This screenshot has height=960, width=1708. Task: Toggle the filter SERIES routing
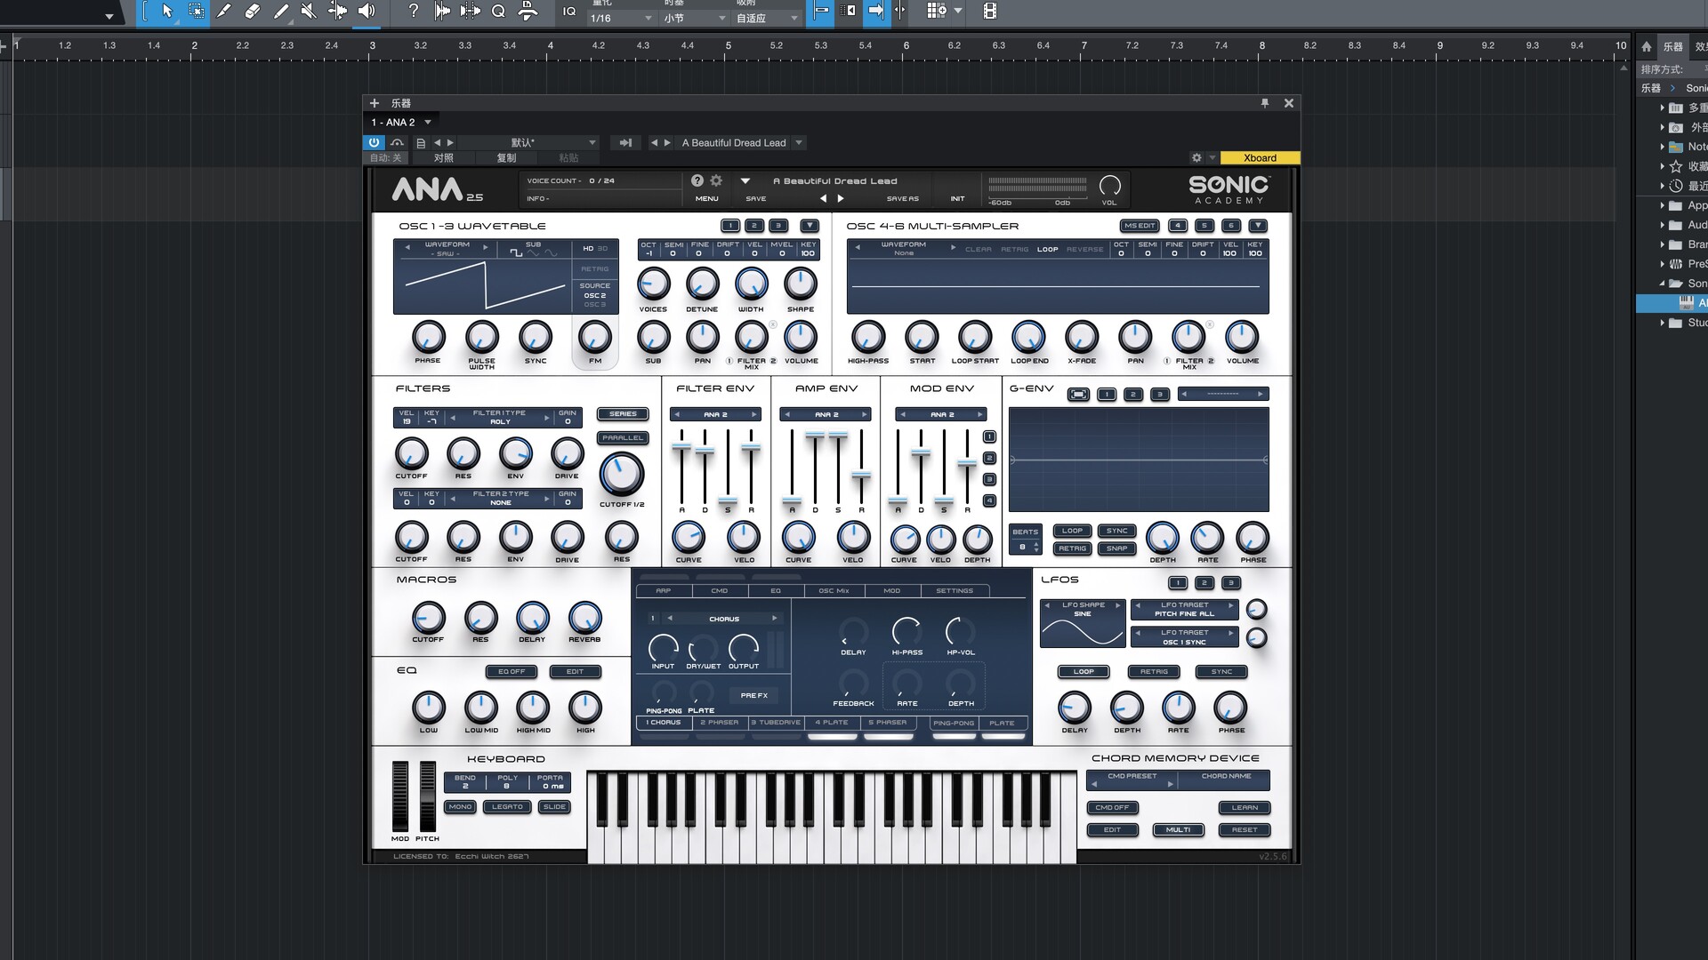[623, 414]
